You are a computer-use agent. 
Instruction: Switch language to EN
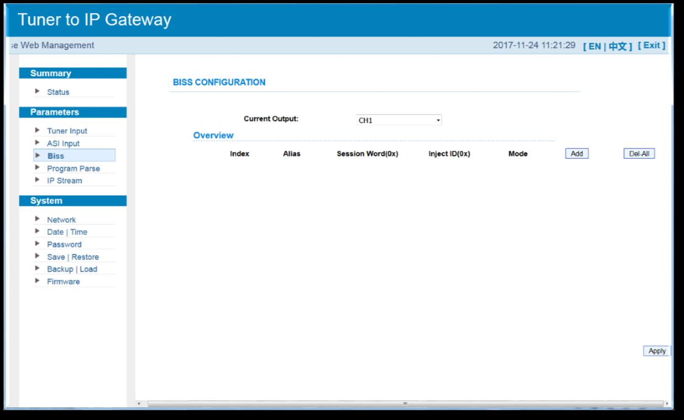click(594, 46)
